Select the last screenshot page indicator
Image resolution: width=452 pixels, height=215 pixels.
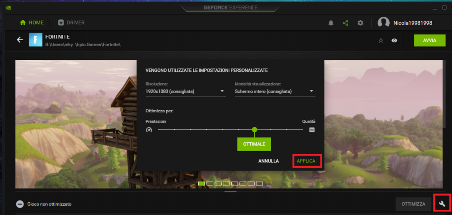pos(260,183)
